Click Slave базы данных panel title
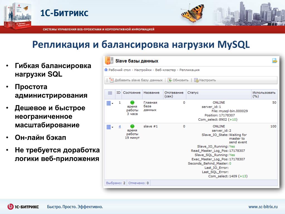 point(137,61)
